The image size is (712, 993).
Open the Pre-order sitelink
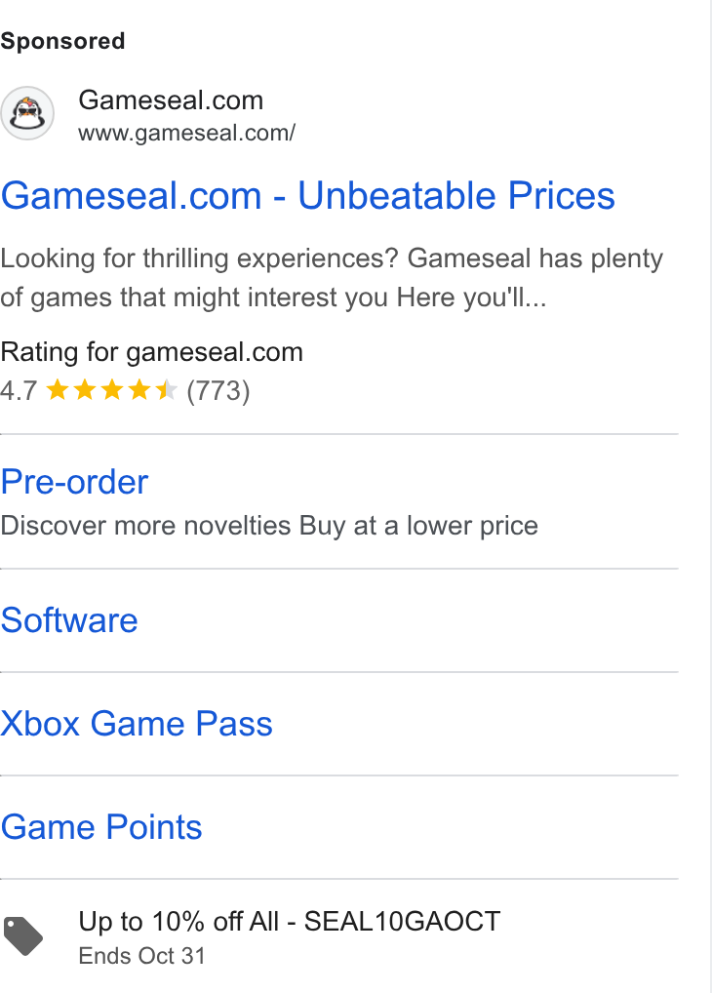tap(75, 482)
